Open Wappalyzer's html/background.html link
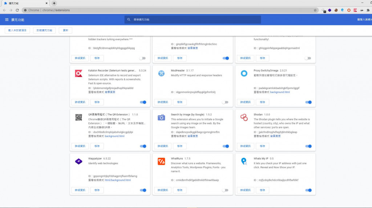The height and width of the screenshot is (208, 372). point(118,180)
